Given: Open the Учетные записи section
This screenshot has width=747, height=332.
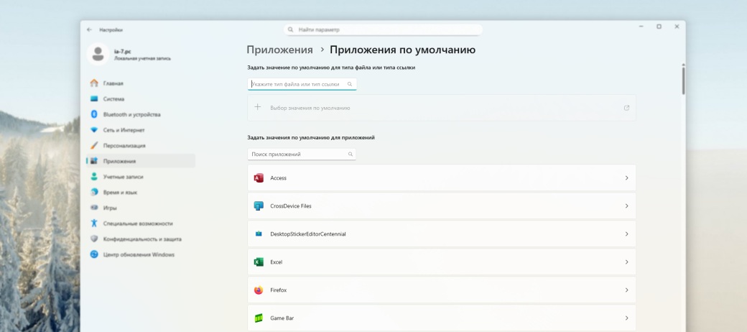Looking at the screenshot, I should pyautogui.click(x=141, y=177).
